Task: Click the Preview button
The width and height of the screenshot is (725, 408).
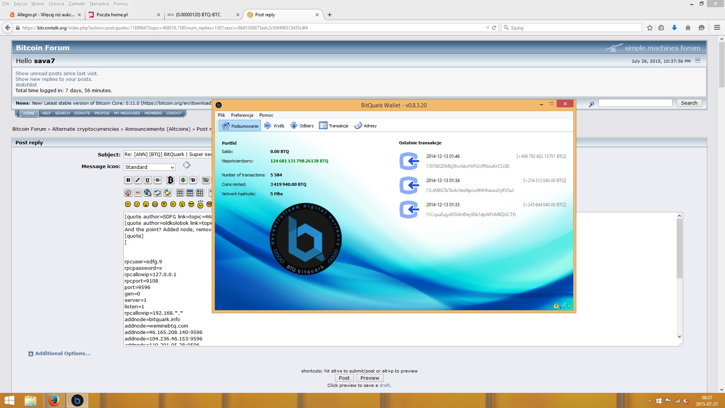Action: (x=370, y=378)
